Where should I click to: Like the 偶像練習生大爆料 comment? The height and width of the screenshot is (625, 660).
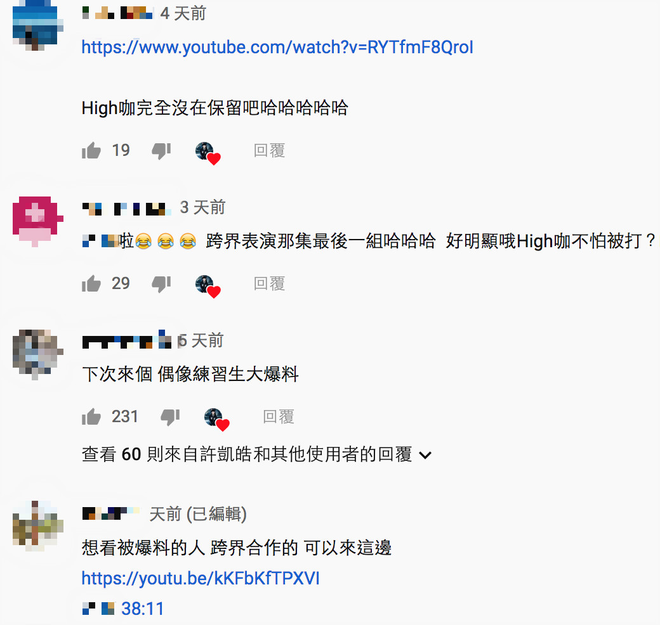pyautogui.click(x=91, y=417)
